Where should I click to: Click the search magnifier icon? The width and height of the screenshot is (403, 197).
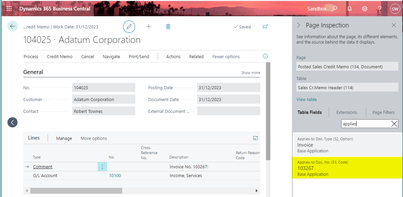(x=334, y=8)
